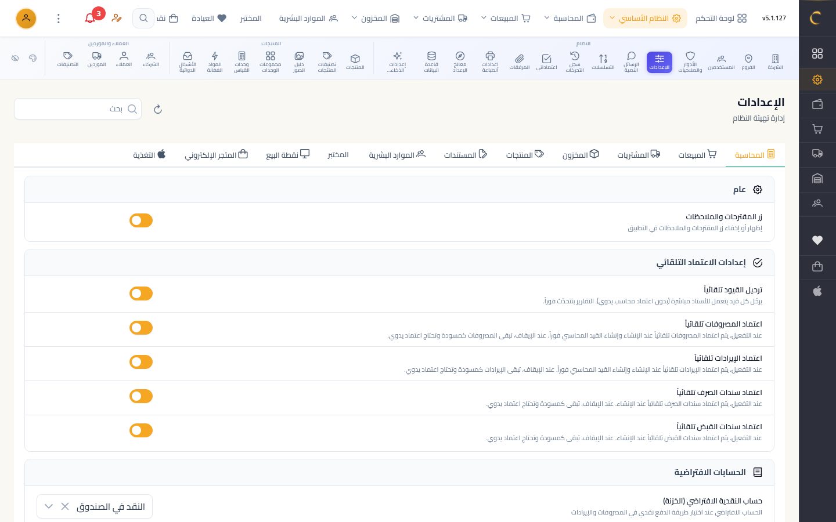This screenshot has height=522, width=836.
Task: Open Roles and Permissions (الأدوار والصلاحيات)
Action: point(690,62)
